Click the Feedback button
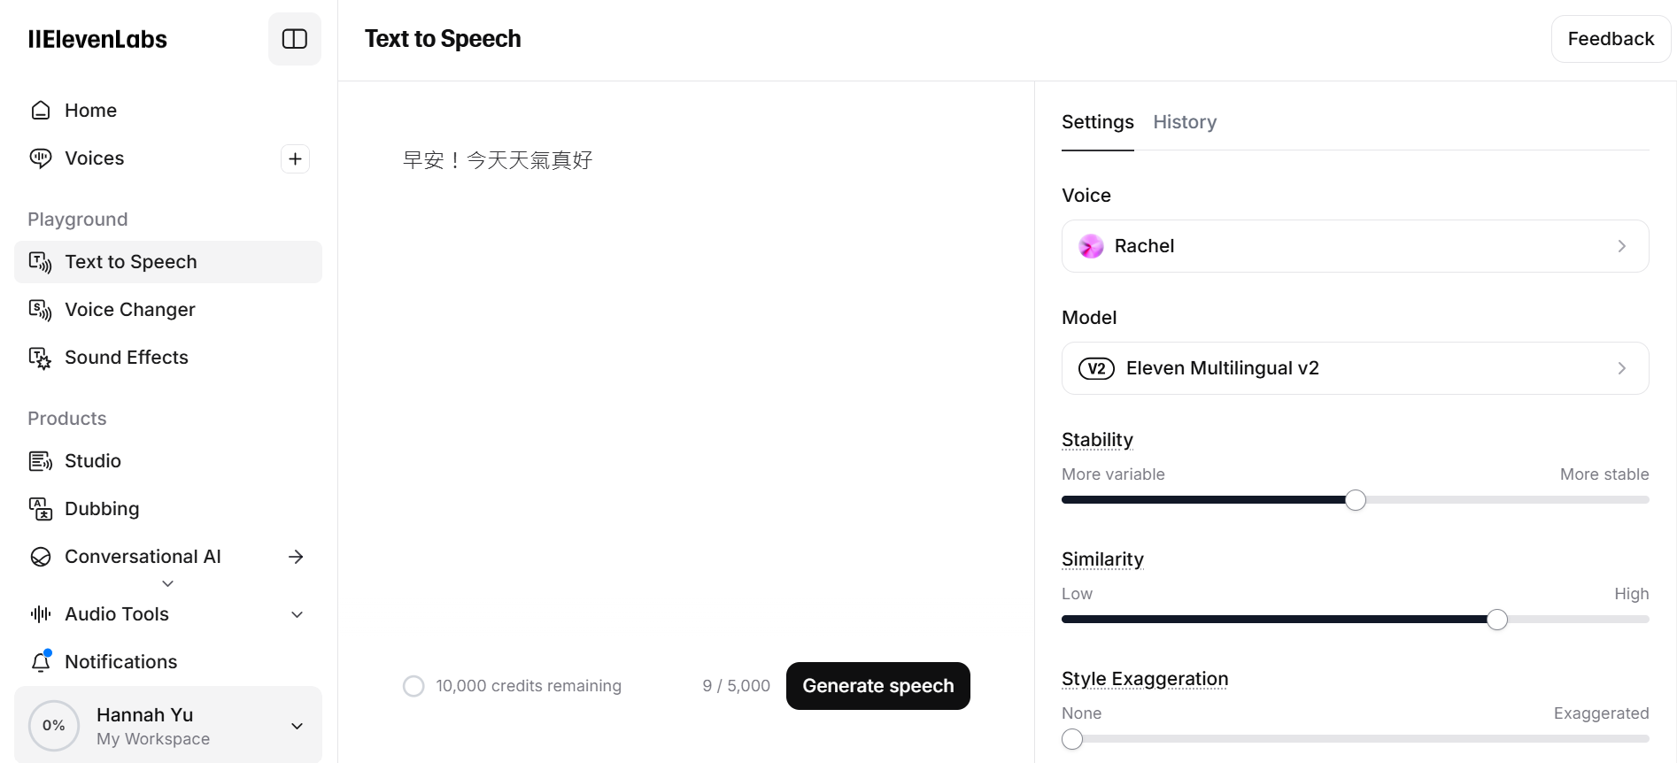The height and width of the screenshot is (763, 1677). (1610, 39)
